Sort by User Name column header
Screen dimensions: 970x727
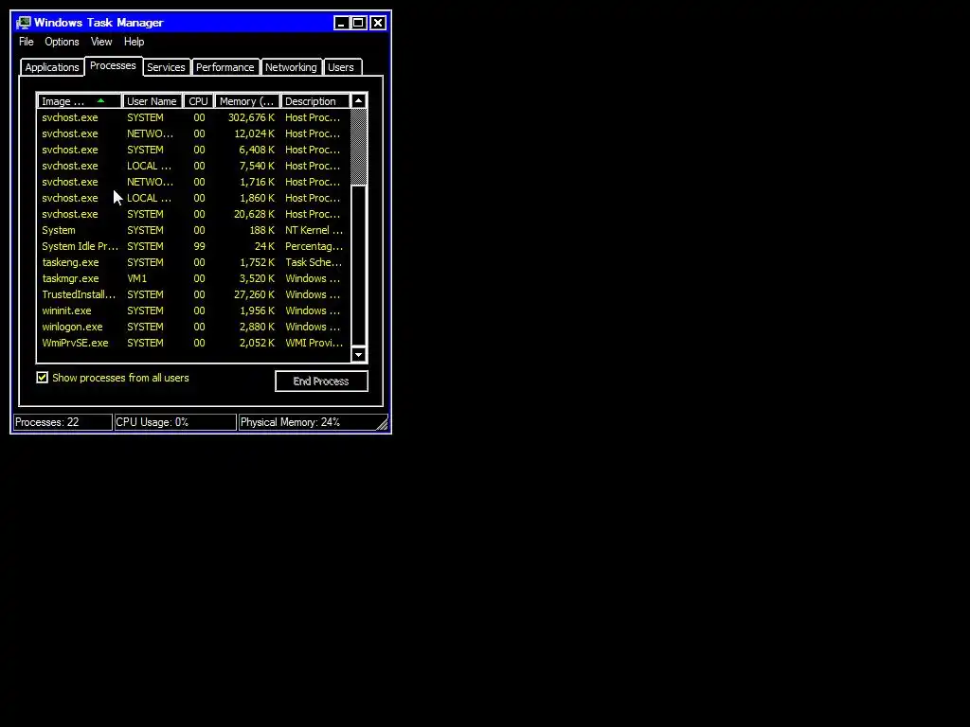(153, 101)
